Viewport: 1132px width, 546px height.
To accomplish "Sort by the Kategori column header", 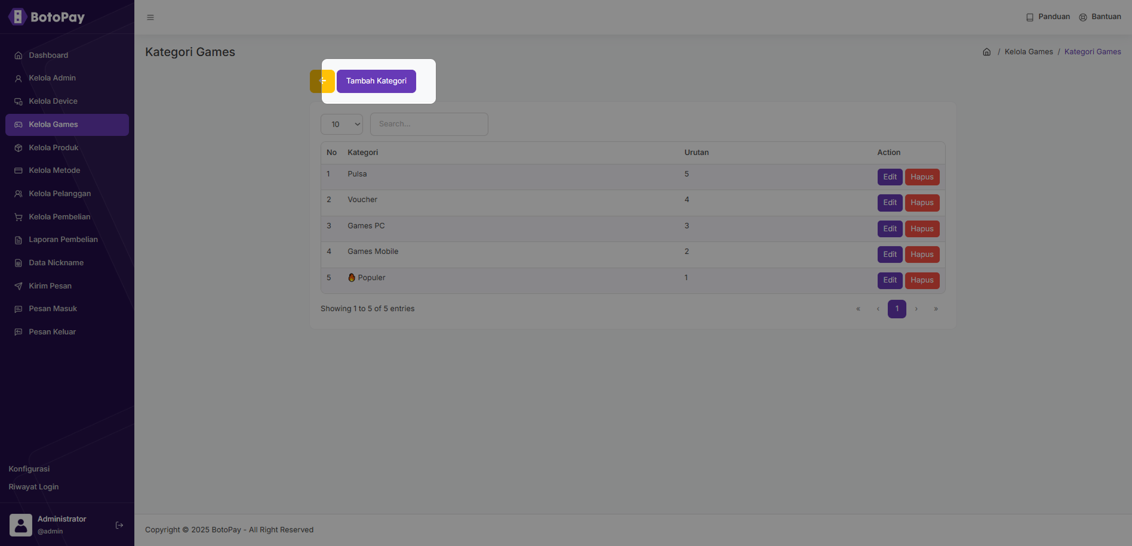I will click(x=363, y=153).
